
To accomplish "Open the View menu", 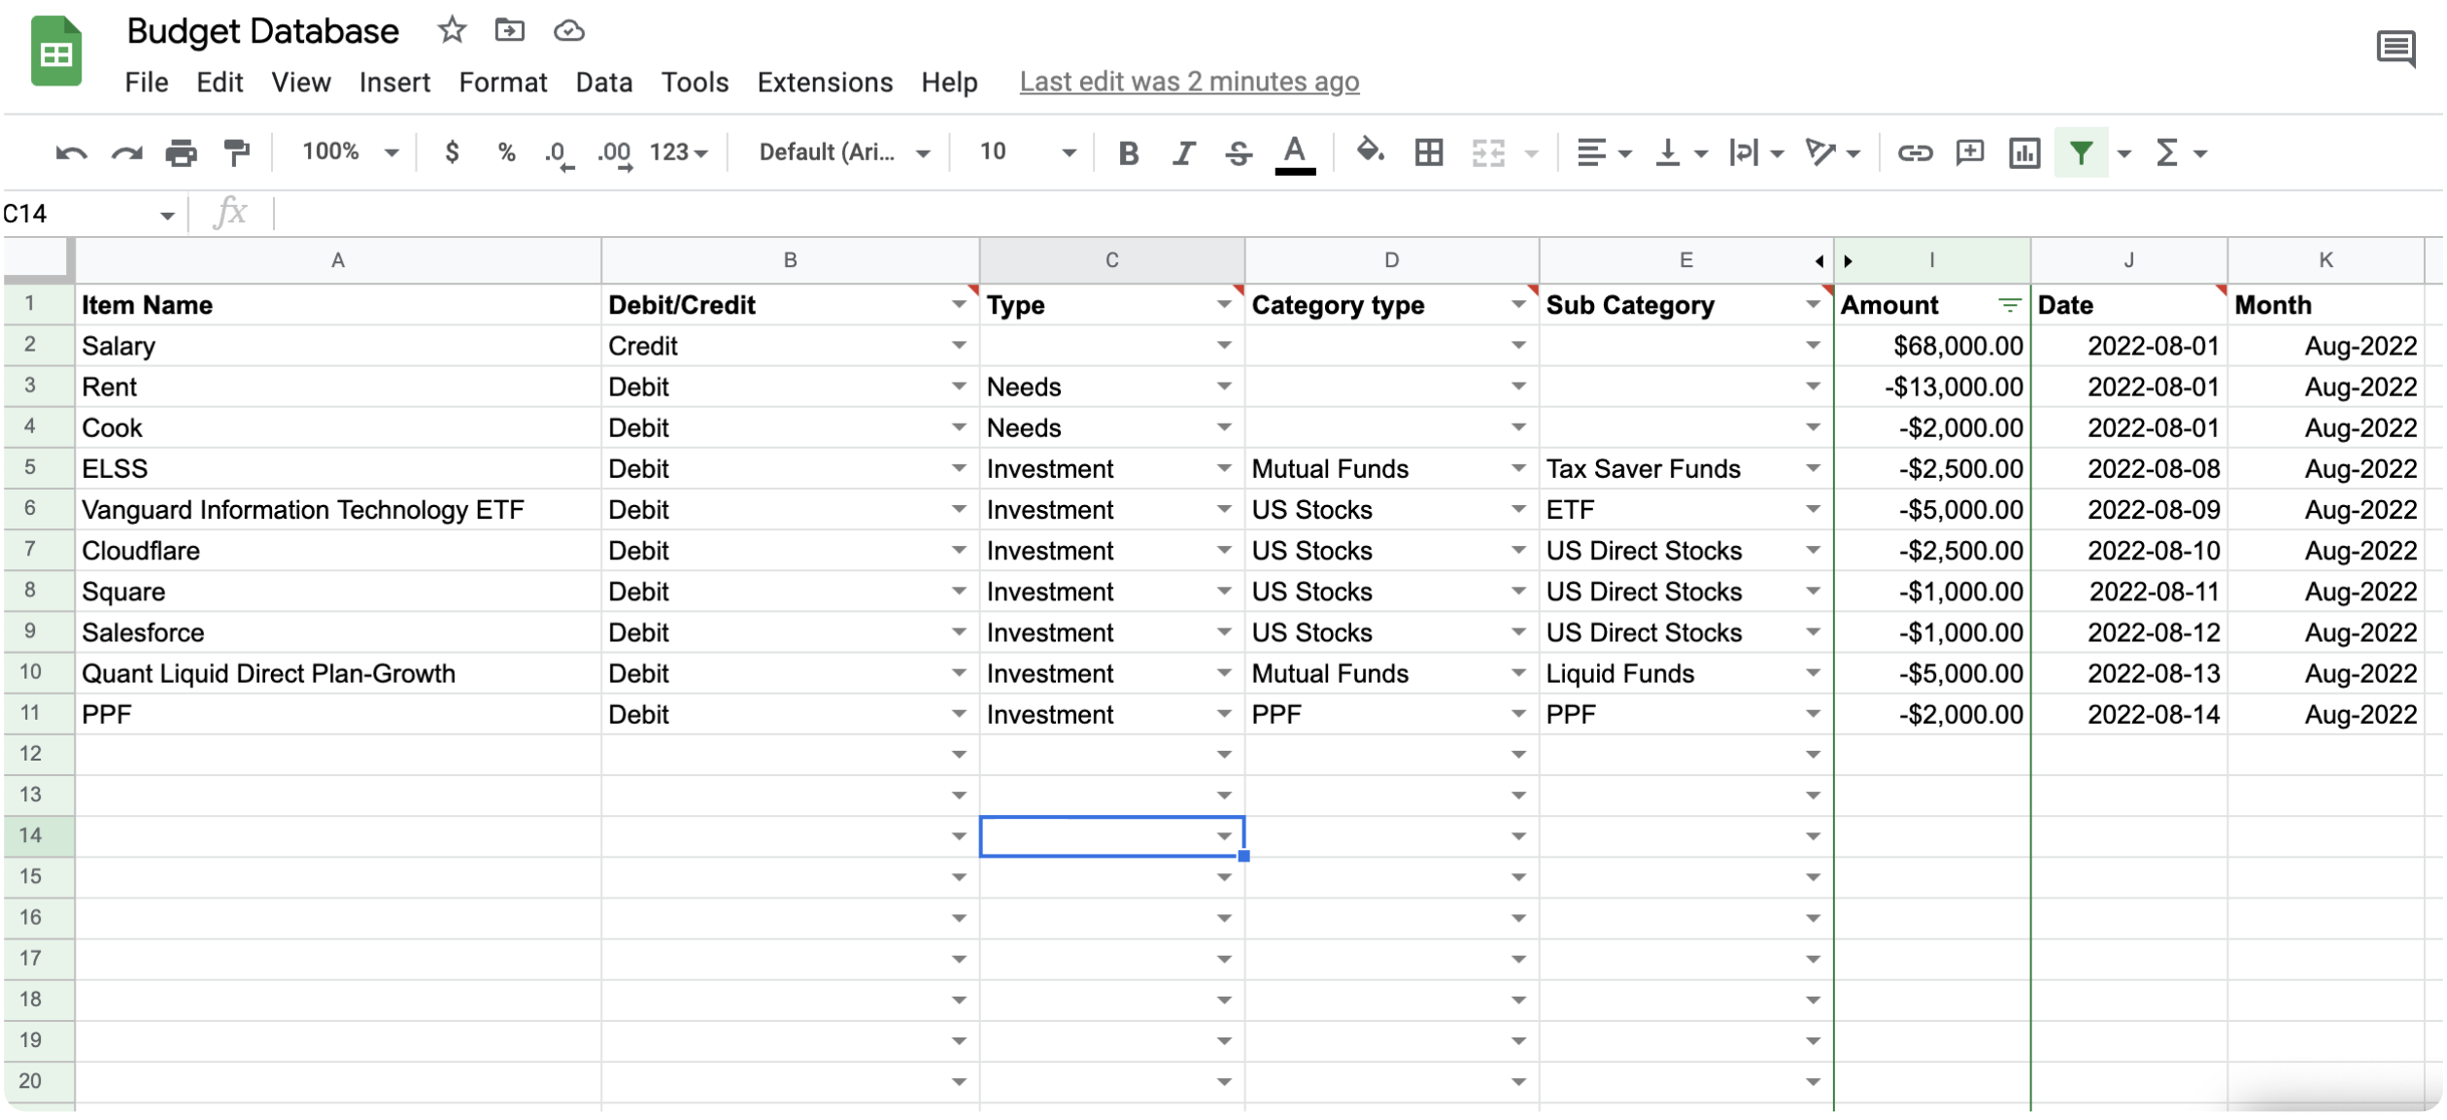I will pos(301,83).
